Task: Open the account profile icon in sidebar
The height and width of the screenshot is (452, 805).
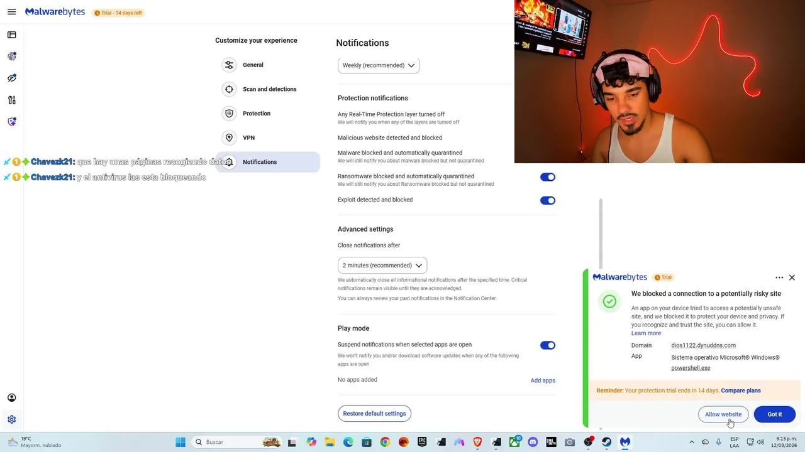Action: (11, 397)
